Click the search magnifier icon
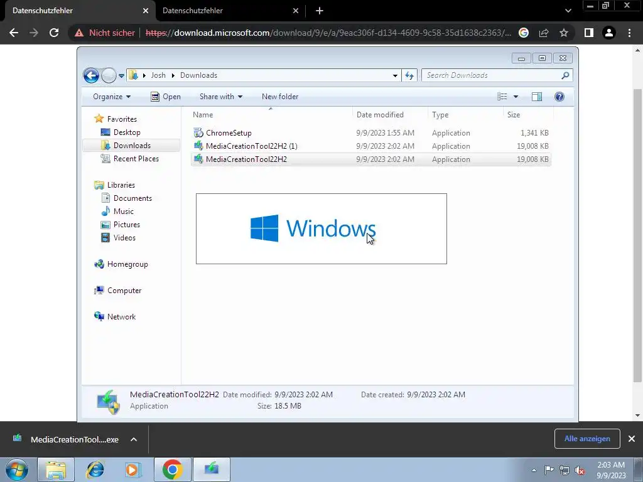 (x=565, y=75)
